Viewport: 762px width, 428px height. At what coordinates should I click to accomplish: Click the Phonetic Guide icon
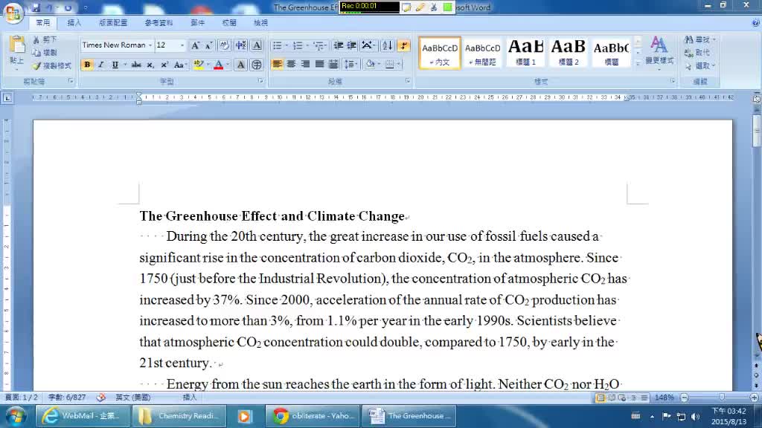(240, 45)
